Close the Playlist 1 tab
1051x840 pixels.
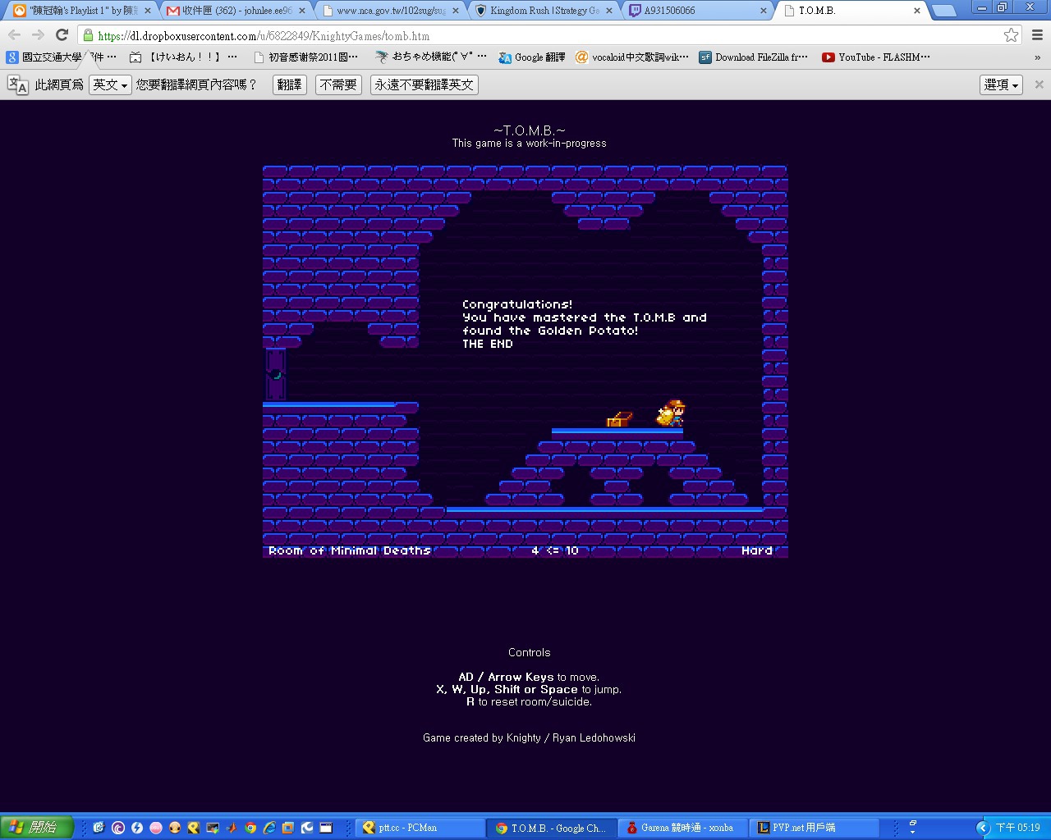[x=148, y=11]
